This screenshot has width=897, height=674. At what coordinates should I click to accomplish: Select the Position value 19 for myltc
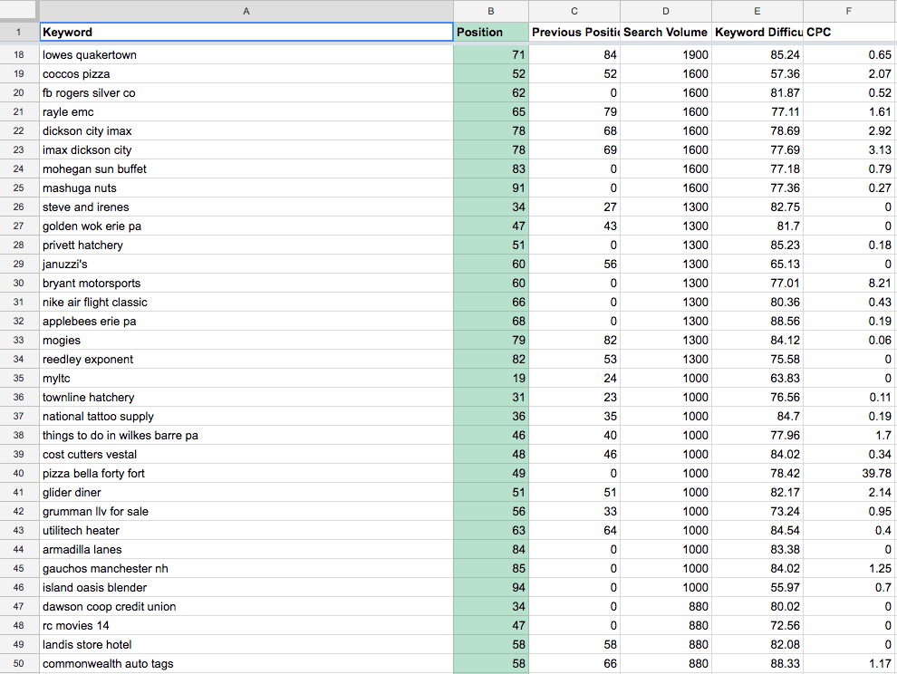490,378
